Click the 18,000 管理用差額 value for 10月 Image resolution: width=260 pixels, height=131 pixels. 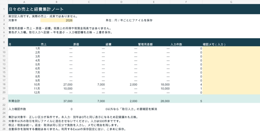pyautogui.click(x=154, y=84)
